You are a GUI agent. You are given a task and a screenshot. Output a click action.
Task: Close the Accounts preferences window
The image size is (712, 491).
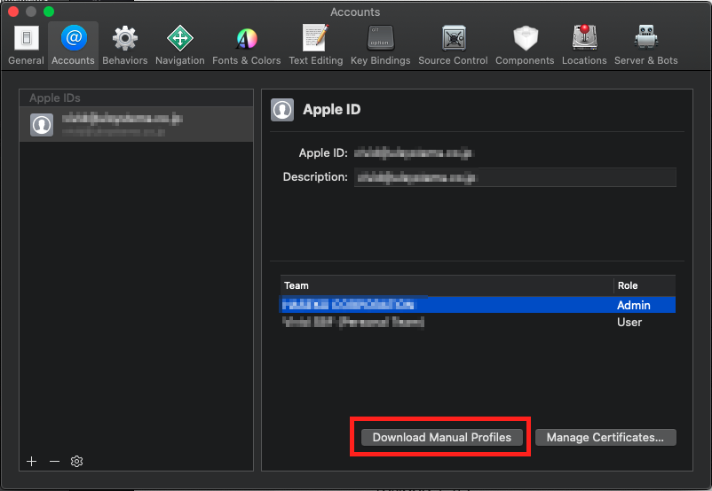tap(13, 12)
